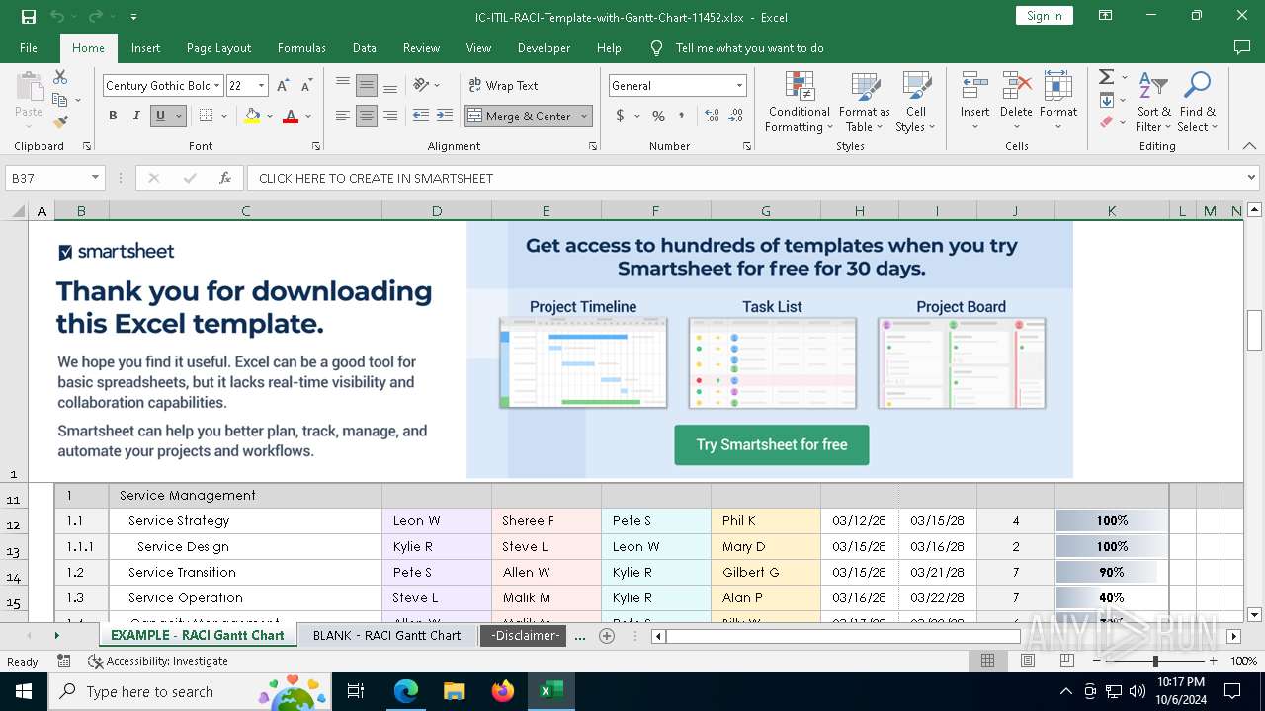Collapse the ribbon with the chevron

tap(1249, 146)
